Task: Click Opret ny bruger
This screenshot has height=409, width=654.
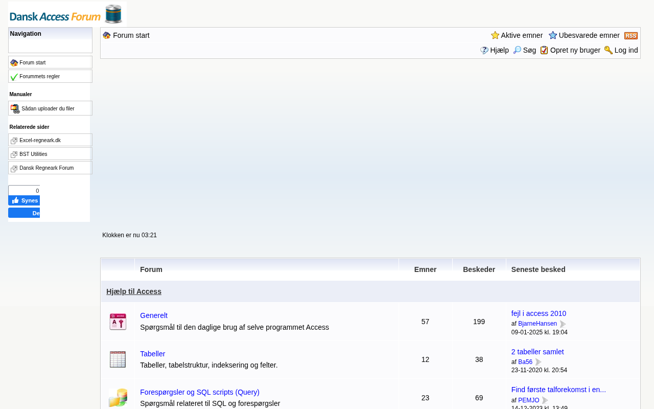Action: 575,50
